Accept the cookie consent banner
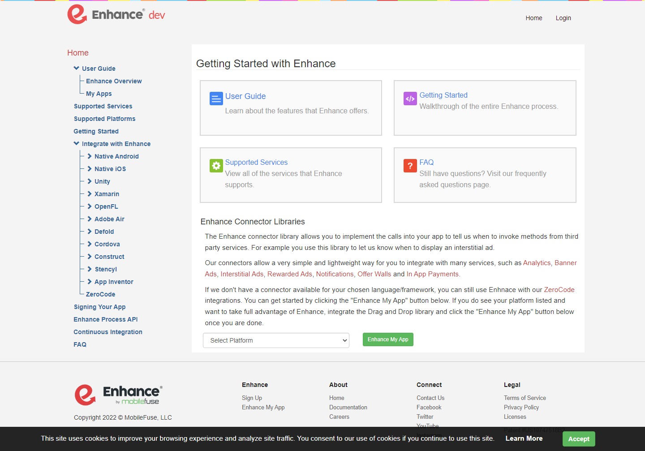Screen dimensions: 645x451 (x=578, y=439)
